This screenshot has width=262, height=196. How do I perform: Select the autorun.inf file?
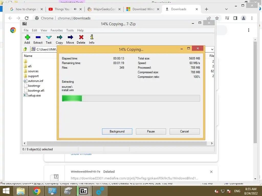point(36,81)
